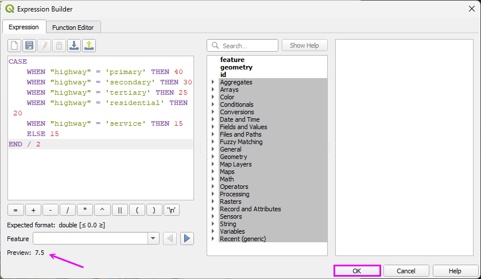481x279 pixels.
Task: Click the clear editor (new file) icon
Action: click(x=14, y=46)
